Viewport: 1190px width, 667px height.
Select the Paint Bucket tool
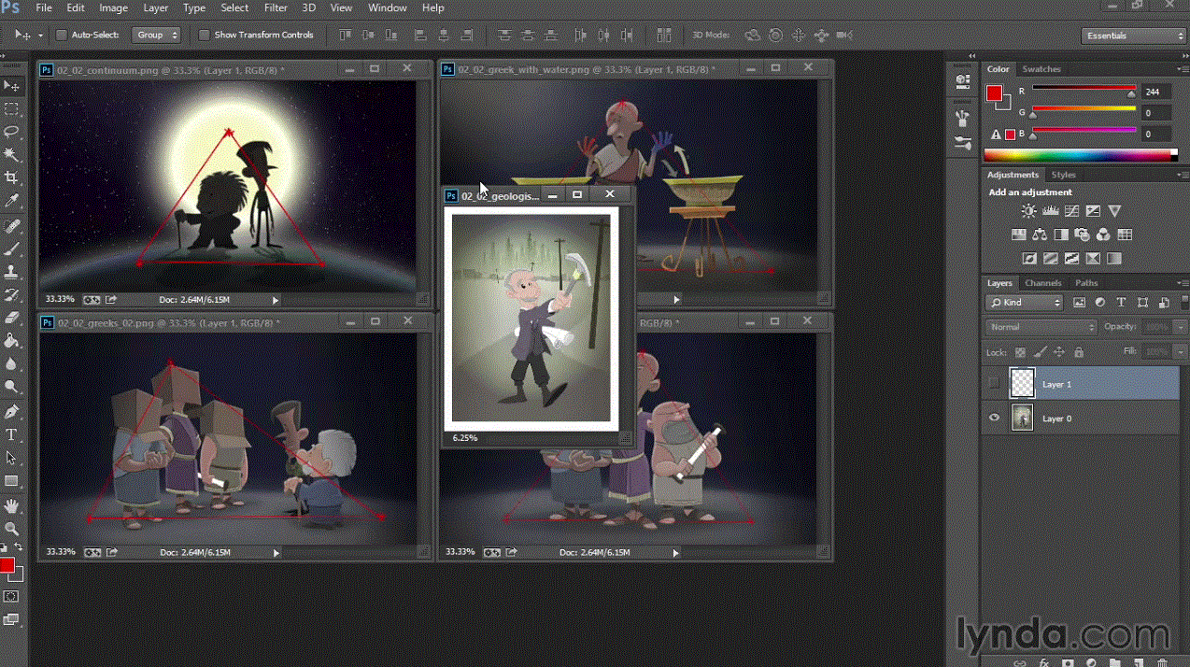(12, 341)
